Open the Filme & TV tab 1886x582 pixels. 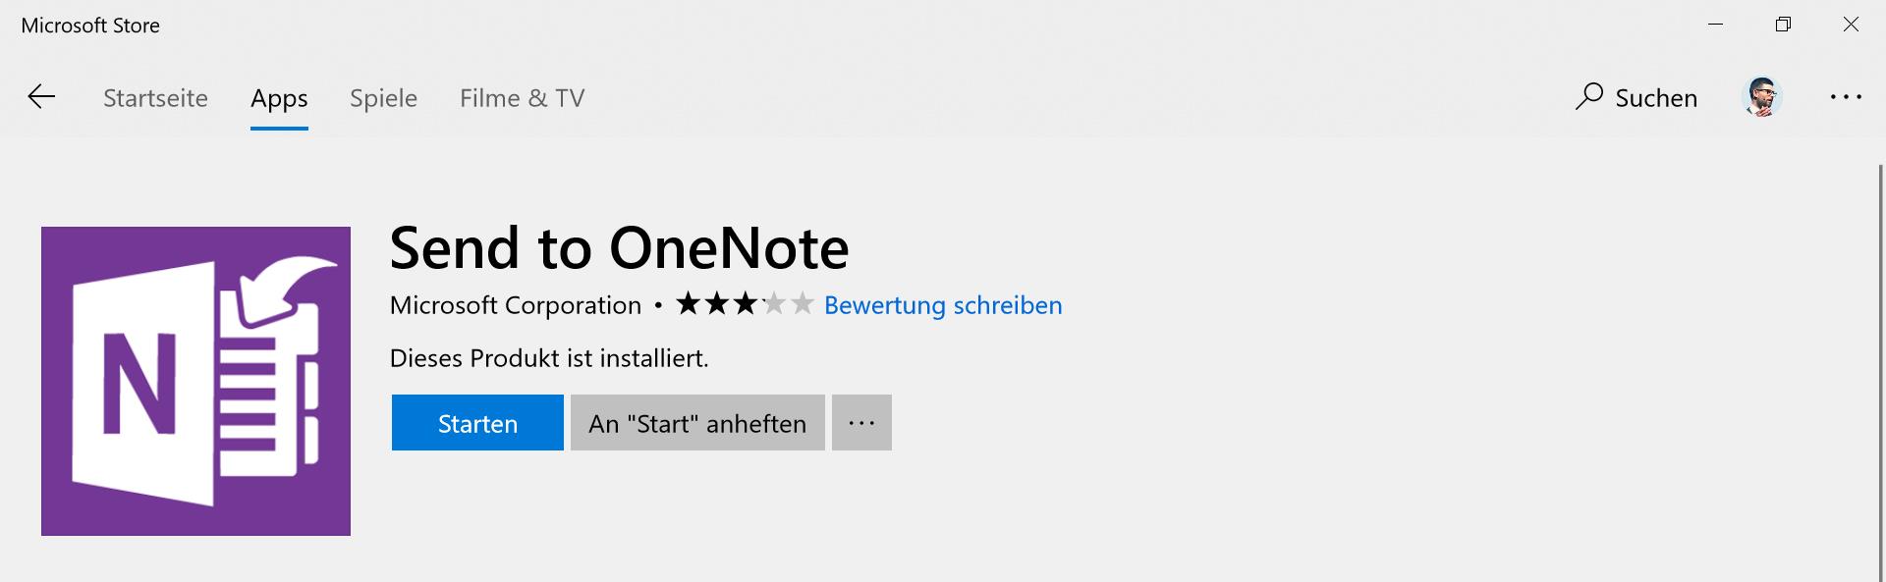[x=522, y=98]
